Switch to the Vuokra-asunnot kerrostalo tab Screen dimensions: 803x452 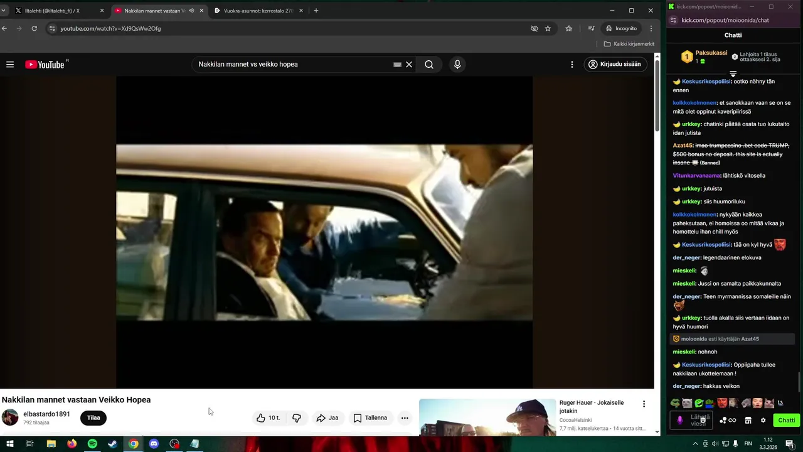[258, 11]
